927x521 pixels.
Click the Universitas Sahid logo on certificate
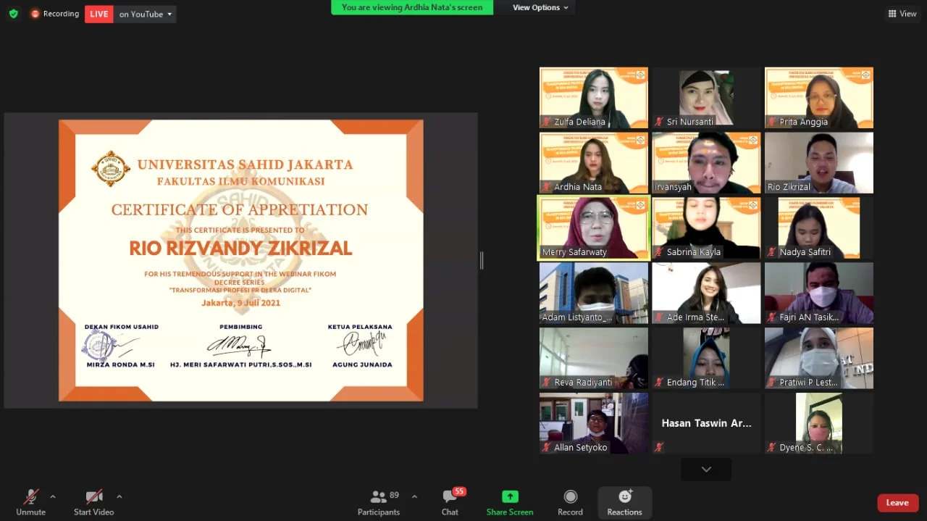coord(111,169)
